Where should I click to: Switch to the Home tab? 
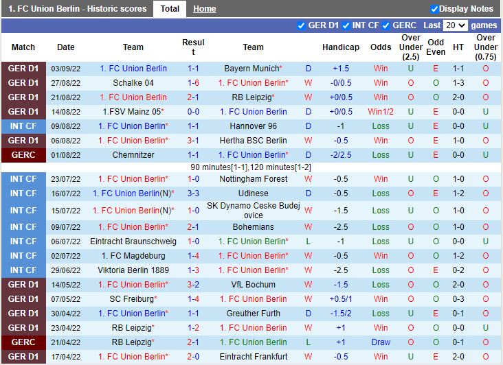coord(204,9)
